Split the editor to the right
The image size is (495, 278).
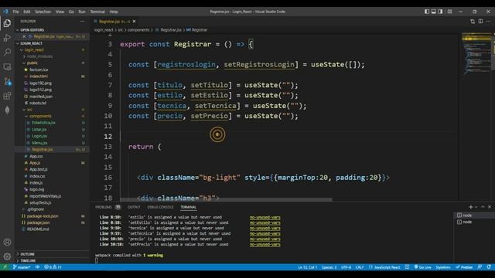pyautogui.click(x=480, y=21)
